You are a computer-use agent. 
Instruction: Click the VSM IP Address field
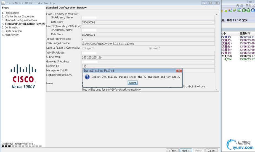point(148,53)
